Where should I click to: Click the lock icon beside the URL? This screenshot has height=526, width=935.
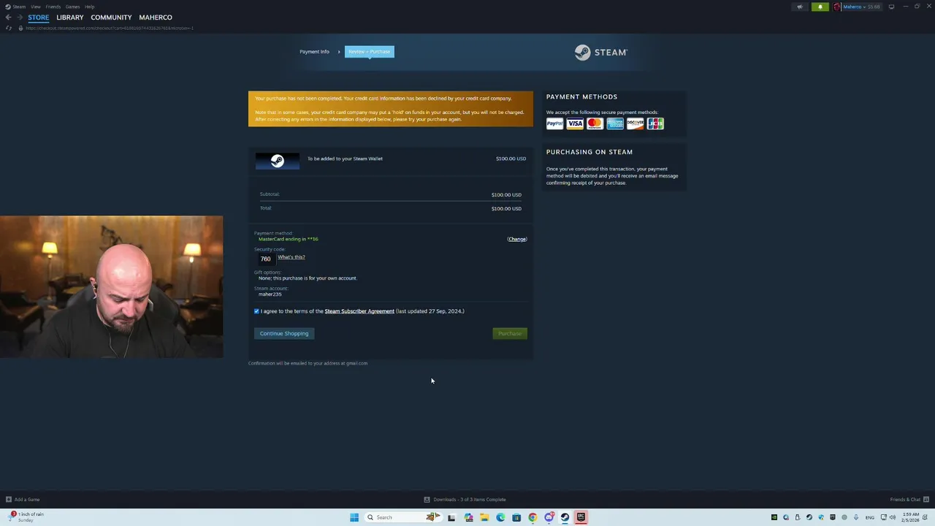coord(20,28)
